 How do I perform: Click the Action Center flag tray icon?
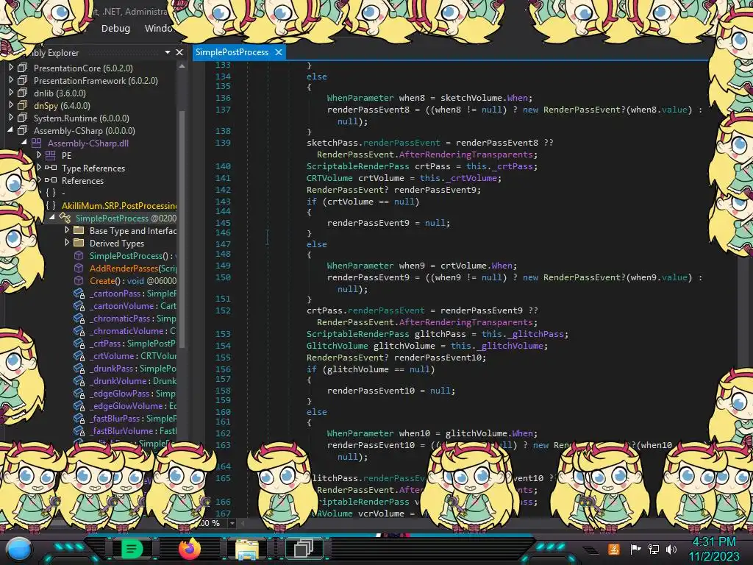(x=636, y=549)
